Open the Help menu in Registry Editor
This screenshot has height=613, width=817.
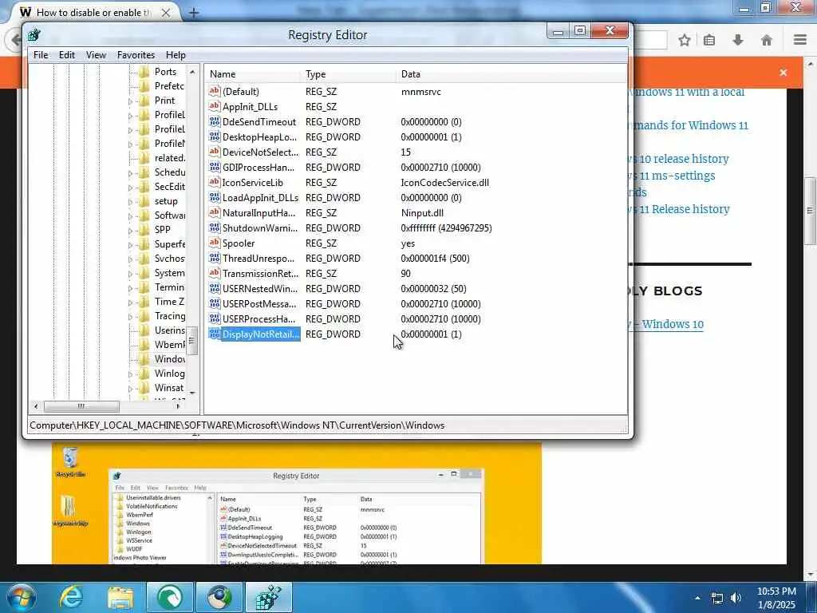point(176,55)
